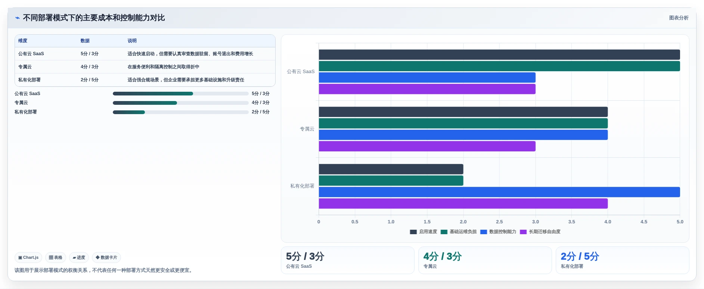
Task: Toggle the 长期迁移自由度 legend swatch
Action: tap(523, 232)
